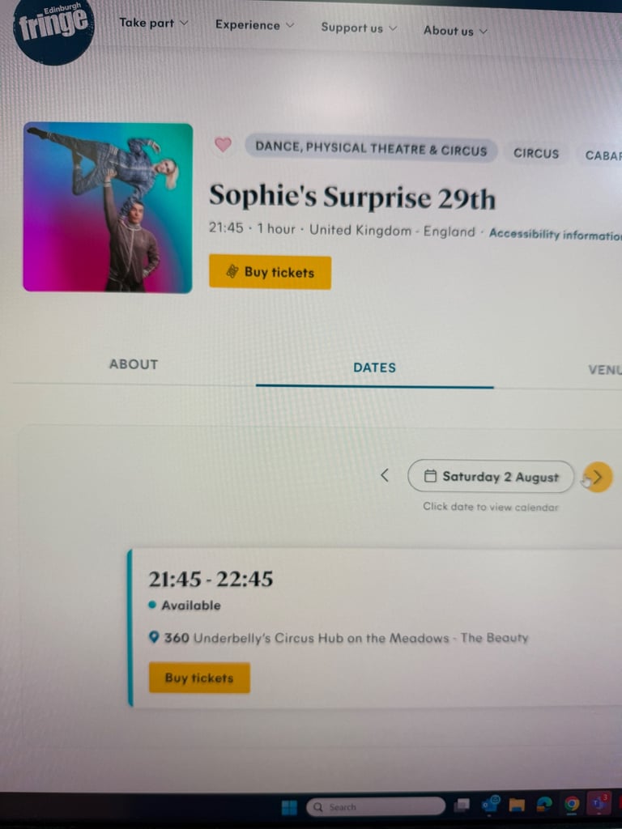622x829 pixels.
Task: Expand the Experience menu
Action: (254, 25)
